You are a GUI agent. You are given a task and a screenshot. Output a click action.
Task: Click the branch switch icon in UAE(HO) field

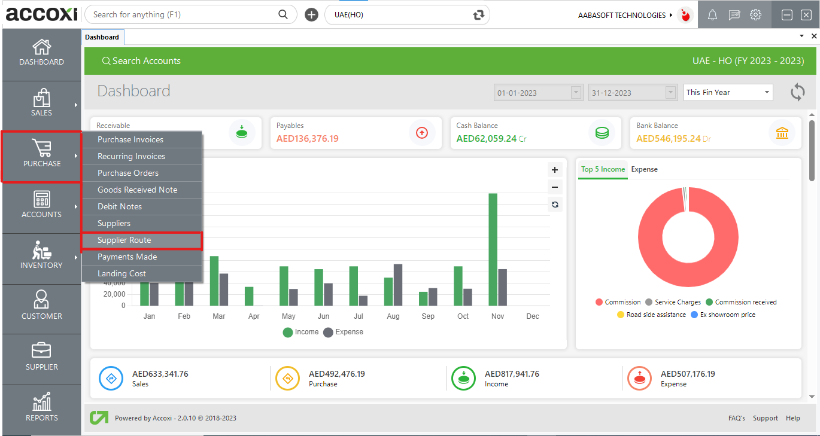click(x=478, y=15)
